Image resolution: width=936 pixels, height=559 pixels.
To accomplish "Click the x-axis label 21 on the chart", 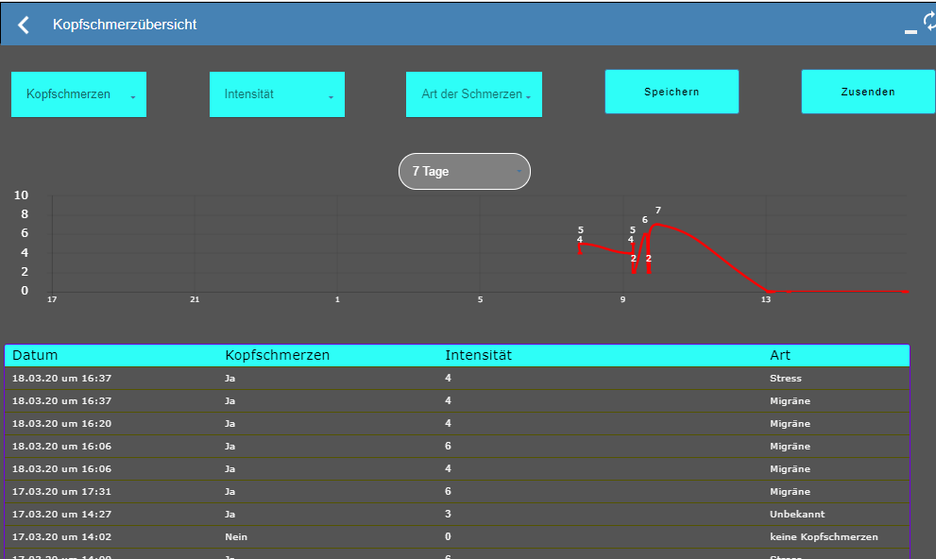I will click(195, 299).
